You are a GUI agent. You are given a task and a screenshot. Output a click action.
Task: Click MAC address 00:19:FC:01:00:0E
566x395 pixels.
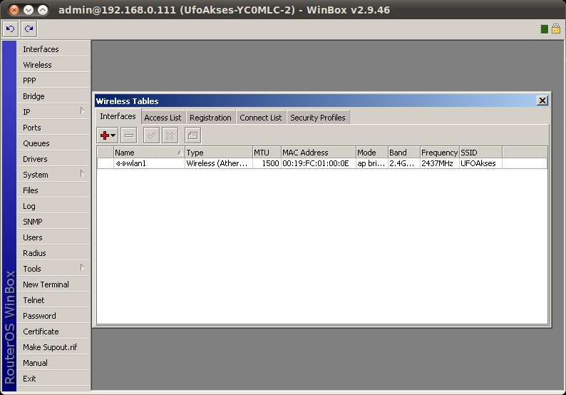pyautogui.click(x=316, y=163)
